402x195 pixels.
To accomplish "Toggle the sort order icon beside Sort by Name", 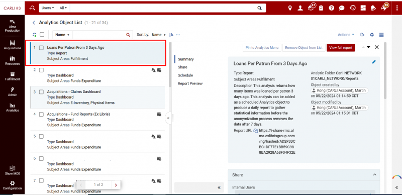I will coord(171,35).
